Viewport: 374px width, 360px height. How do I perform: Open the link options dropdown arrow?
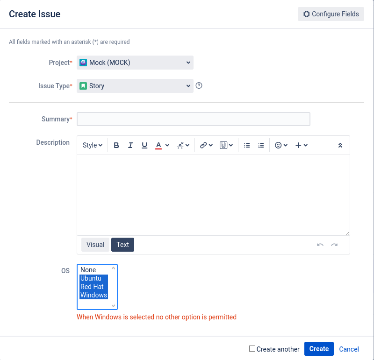point(211,145)
